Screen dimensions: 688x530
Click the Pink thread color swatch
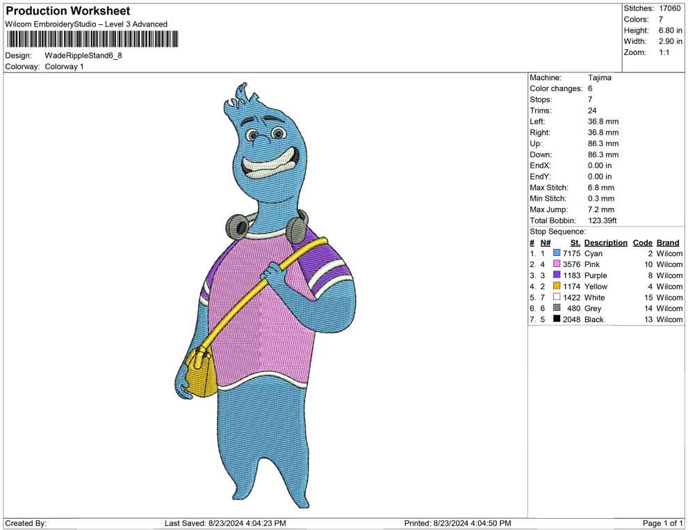(557, 264)
